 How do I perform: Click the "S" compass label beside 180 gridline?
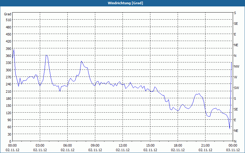coord(235,99)
